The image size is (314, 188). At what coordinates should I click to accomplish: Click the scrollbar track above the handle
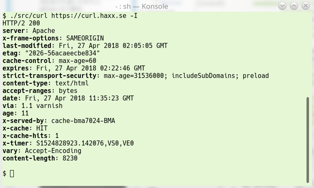pyautogui.click(x=308, y=54)
